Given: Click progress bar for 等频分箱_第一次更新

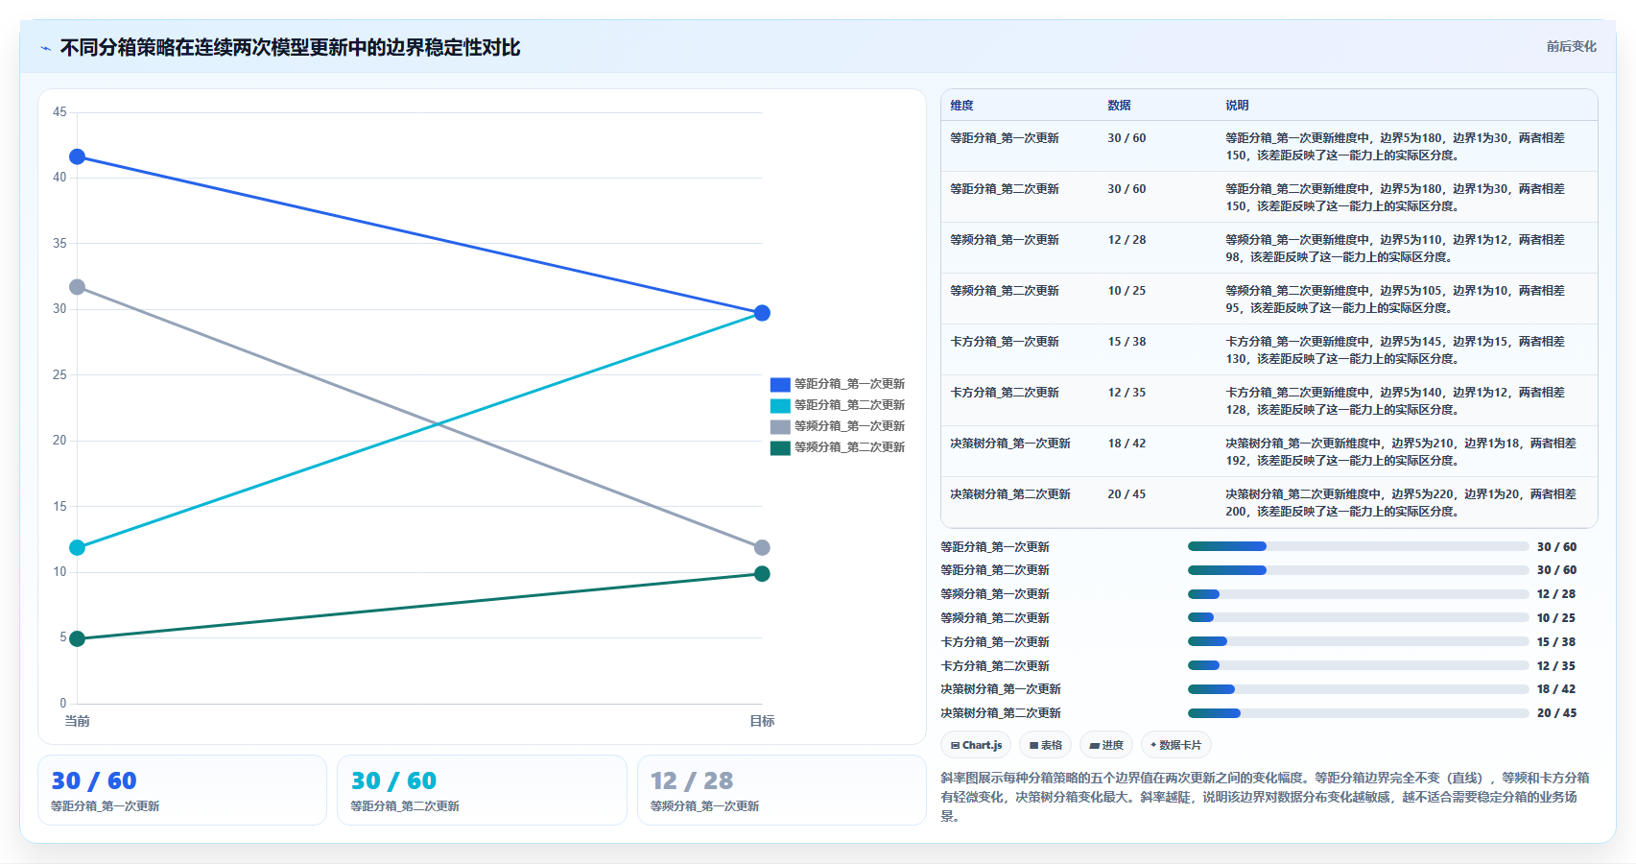Looking at the screenshot, I should [1359, 594].
